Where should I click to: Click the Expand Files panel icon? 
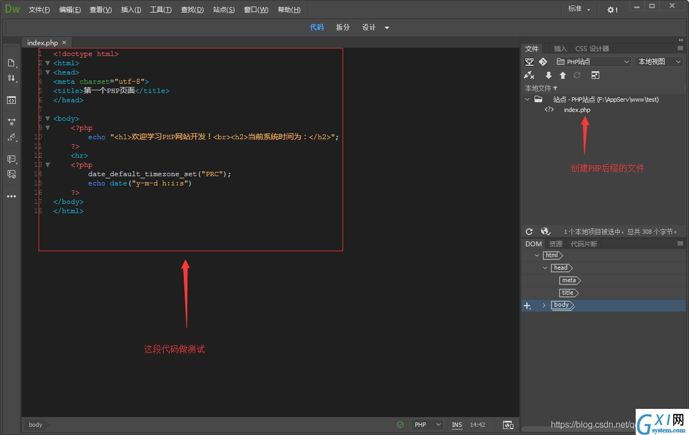[595, 75]
